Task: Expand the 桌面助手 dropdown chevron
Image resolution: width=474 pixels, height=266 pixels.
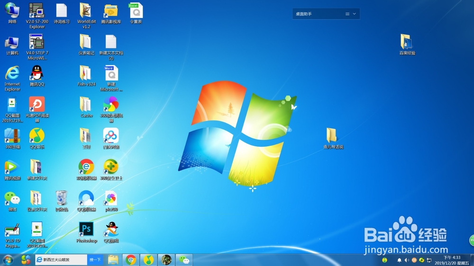Action: coord(354,14)
